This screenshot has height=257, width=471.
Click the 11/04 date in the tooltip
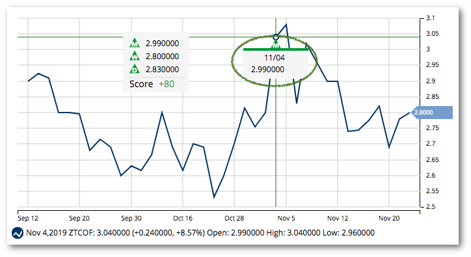pyautogui.click(x=275, y=57)
